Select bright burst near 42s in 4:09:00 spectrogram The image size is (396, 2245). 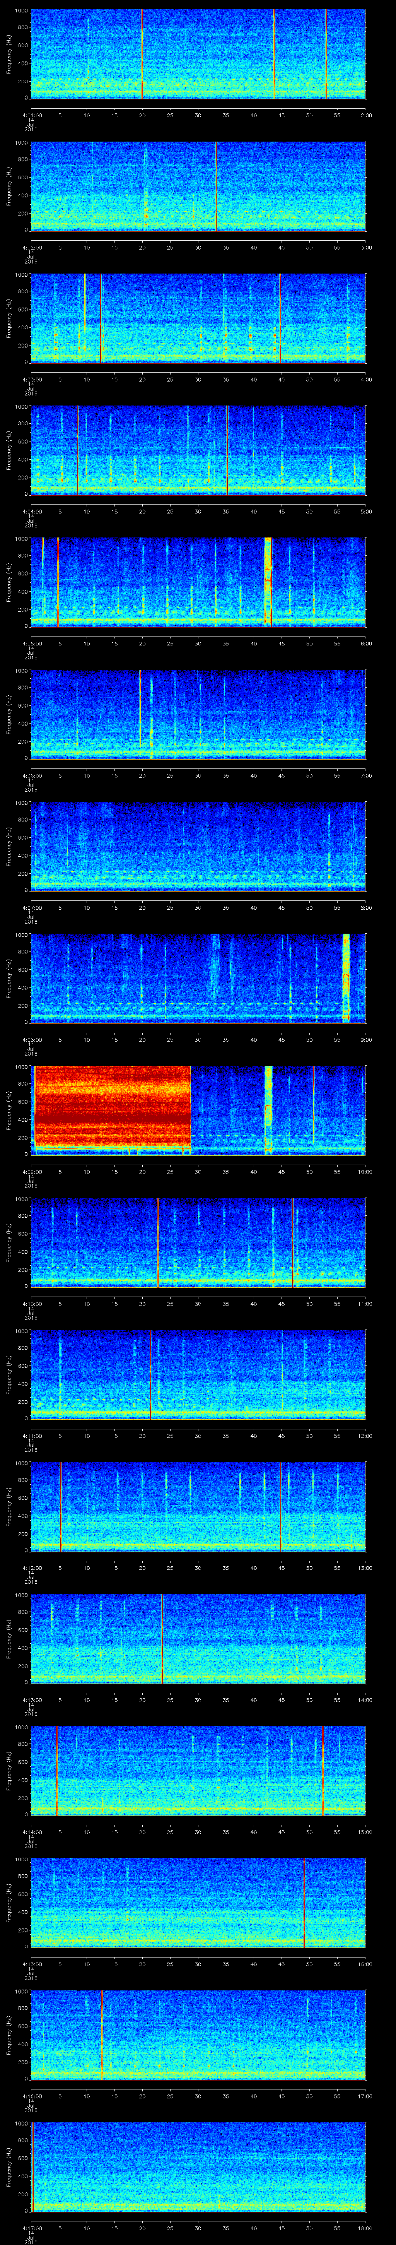[268, 1110]
